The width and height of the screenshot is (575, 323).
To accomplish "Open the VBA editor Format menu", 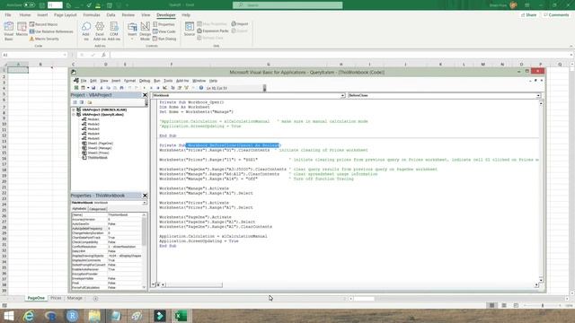I will [129, 81].
